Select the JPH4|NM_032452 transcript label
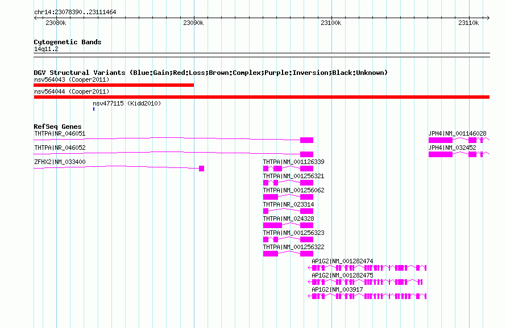506x328 pixels. pos(452,148)
